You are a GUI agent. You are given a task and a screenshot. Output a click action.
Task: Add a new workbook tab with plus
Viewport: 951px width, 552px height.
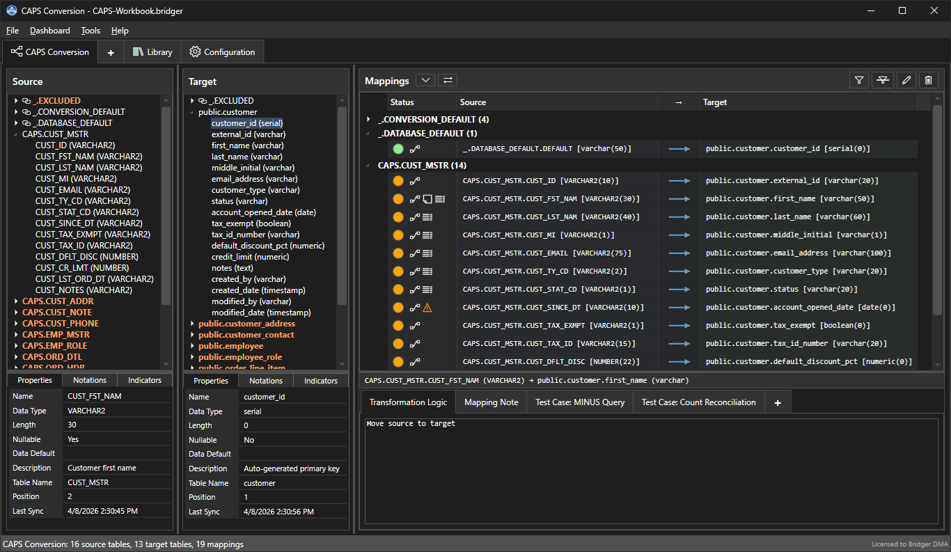pyautogui.click(x=111, y=52)
